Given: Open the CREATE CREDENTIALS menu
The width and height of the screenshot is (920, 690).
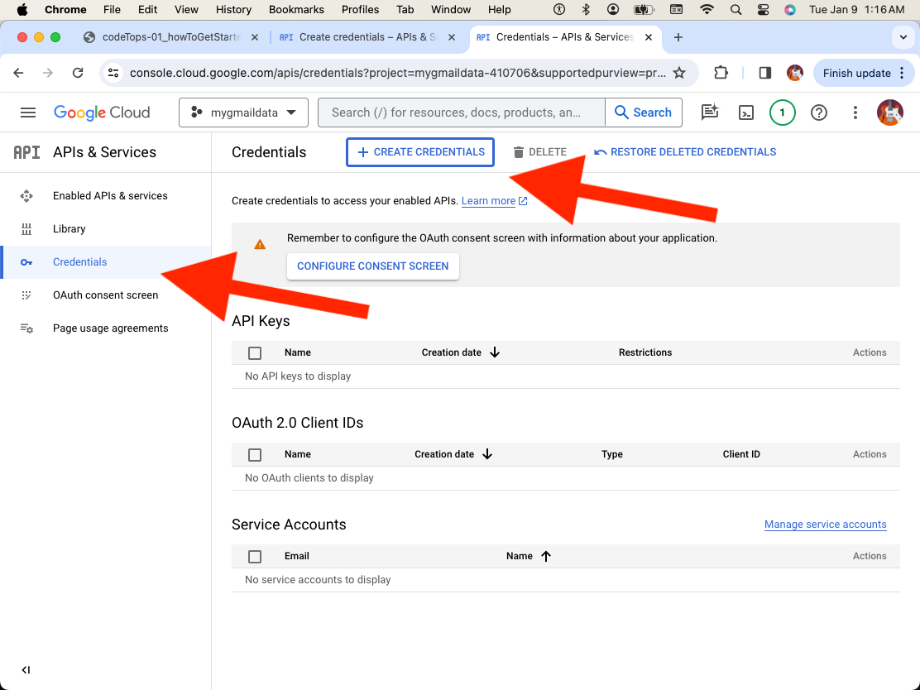Looking at the screenshot, I should coord(420,152).
